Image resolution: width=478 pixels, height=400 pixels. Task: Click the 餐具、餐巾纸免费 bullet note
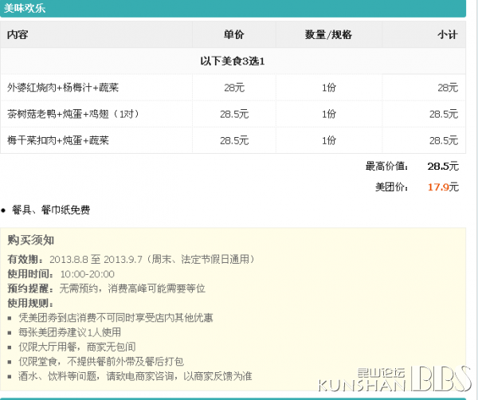click(x=51, y=210)
